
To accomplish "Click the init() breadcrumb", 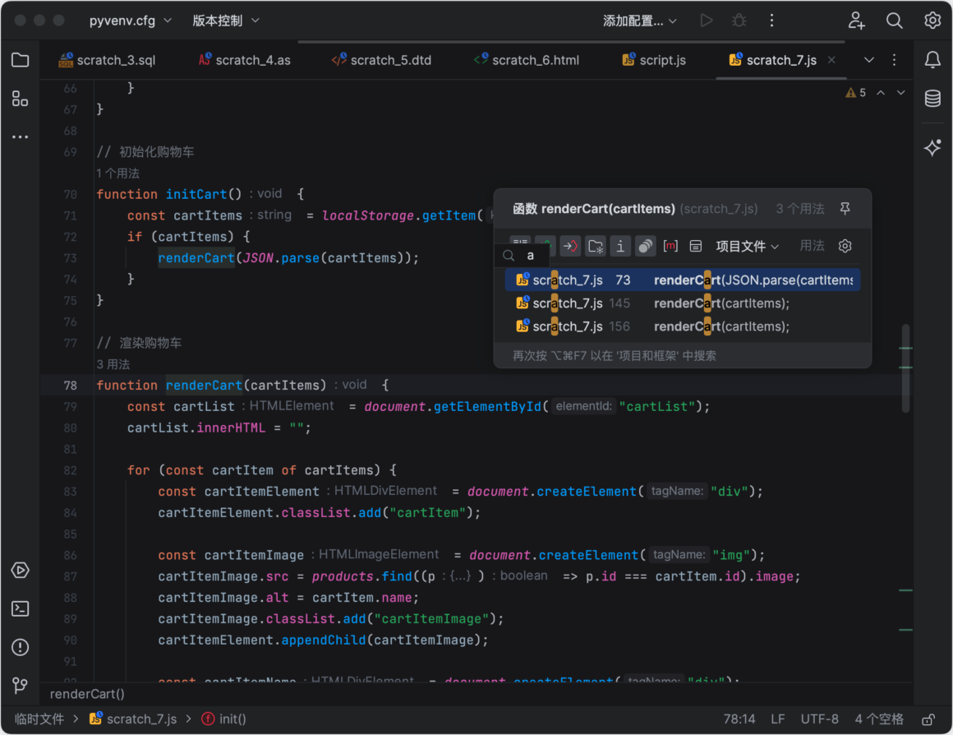I will (224, 719).
